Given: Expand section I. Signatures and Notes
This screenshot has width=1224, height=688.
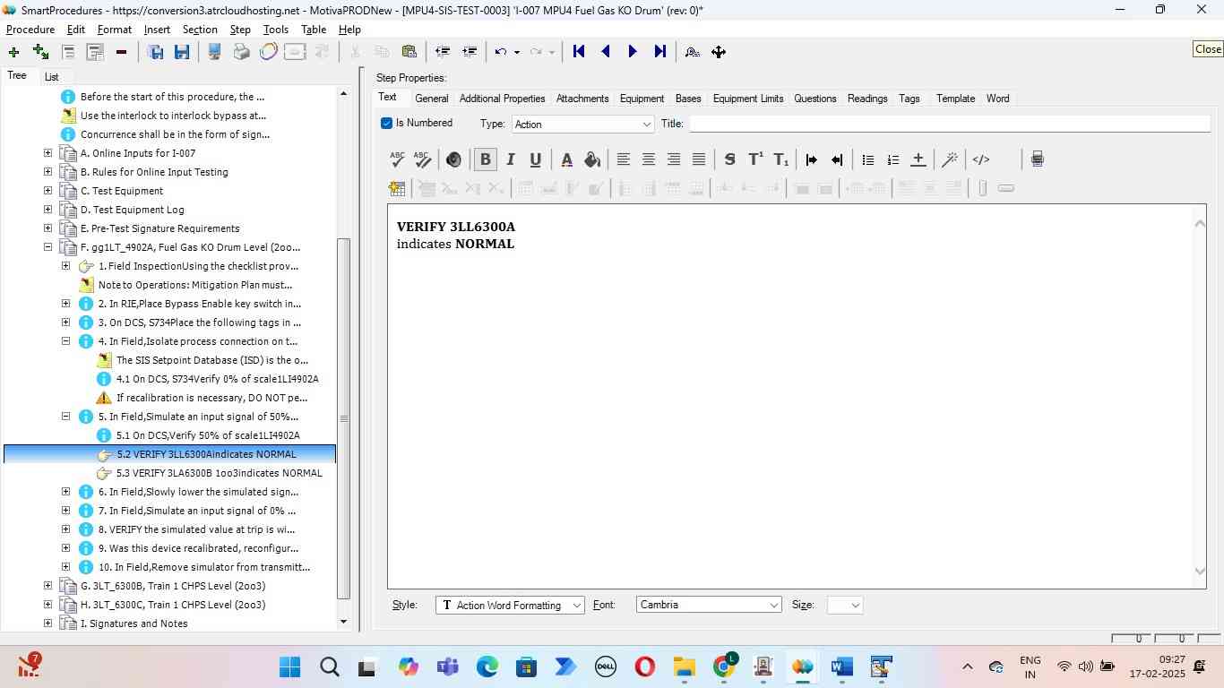Looking at the screenshot, I should [48, 623].
